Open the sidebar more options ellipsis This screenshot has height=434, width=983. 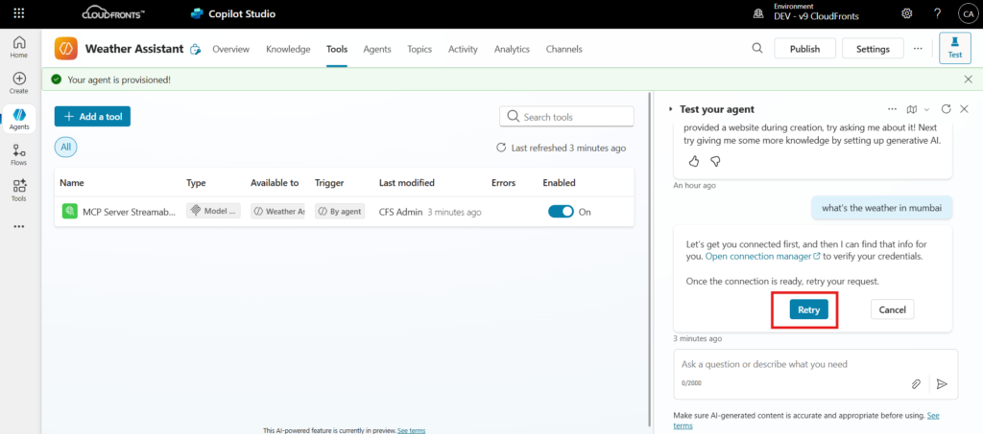pyautogui.click(x=19, y=226)
